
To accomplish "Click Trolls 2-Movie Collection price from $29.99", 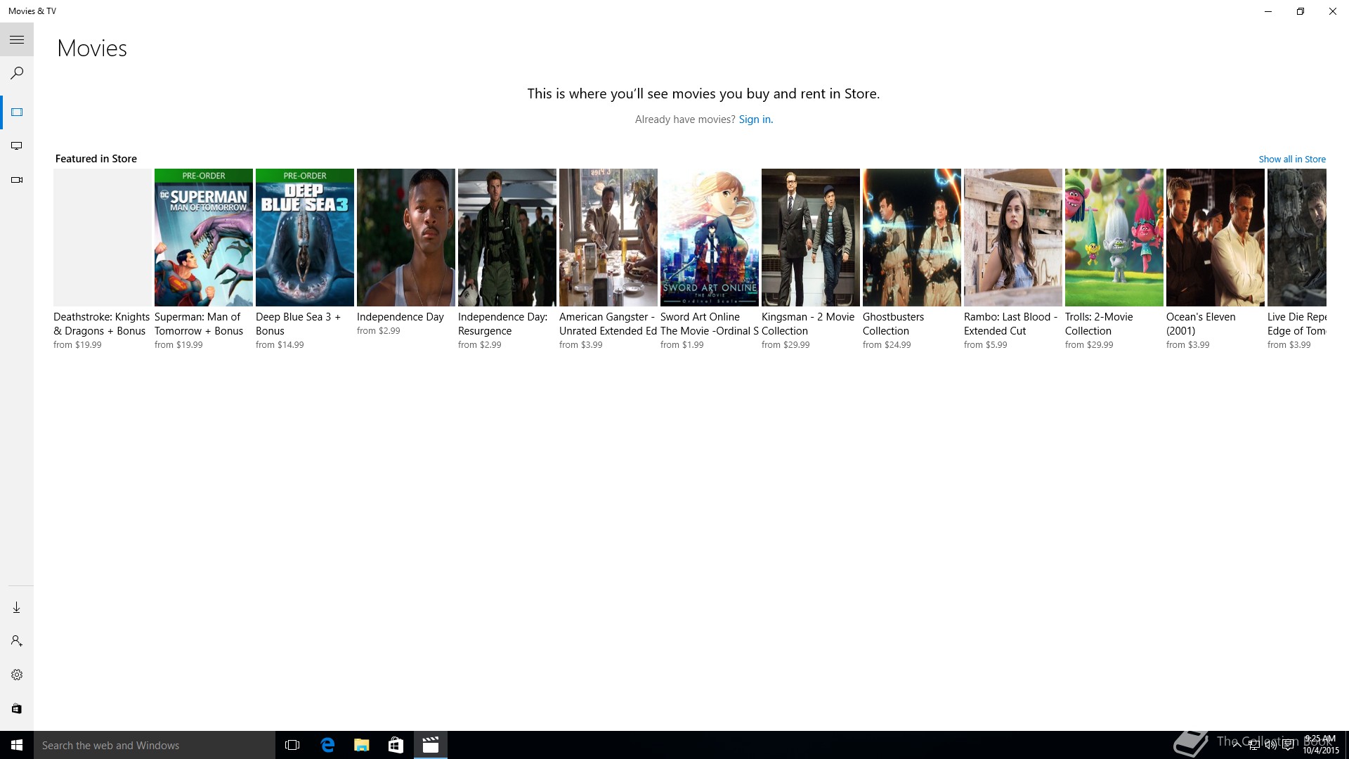I will (x=1089, y=345).
